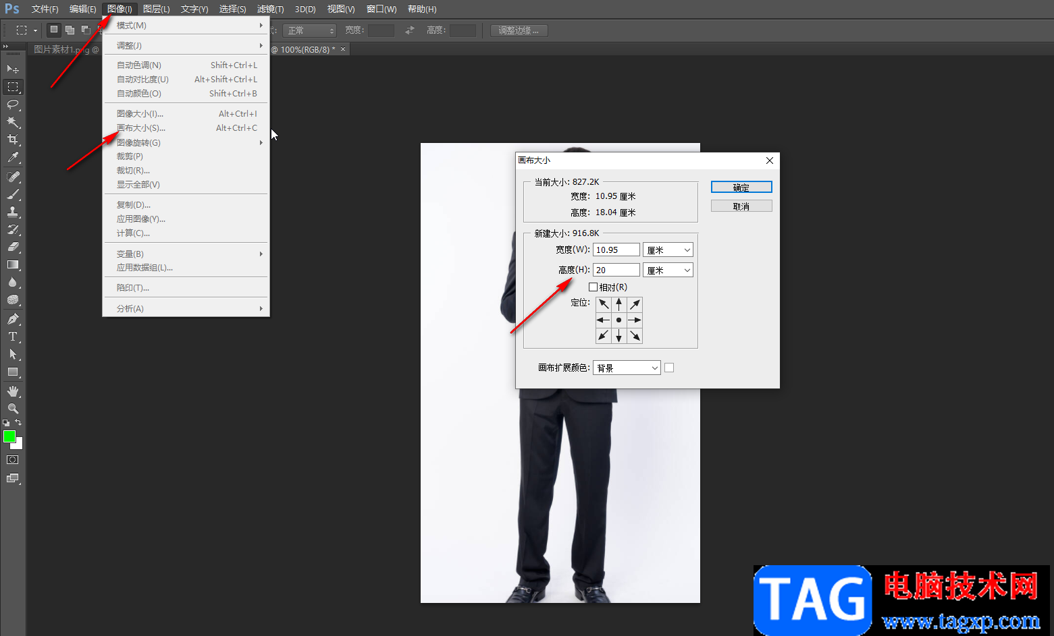Choose 图像大小(I) menu item

click(186, 114)
